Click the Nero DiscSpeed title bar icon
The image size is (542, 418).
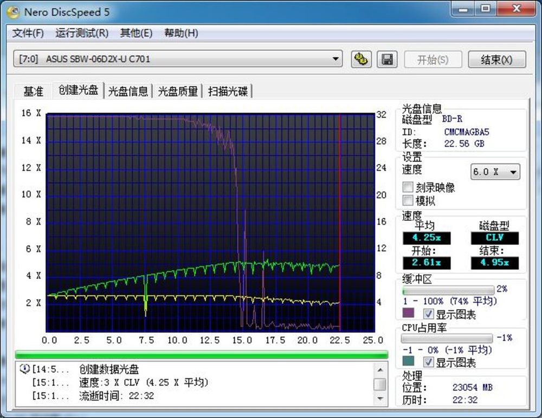point(11,9)
